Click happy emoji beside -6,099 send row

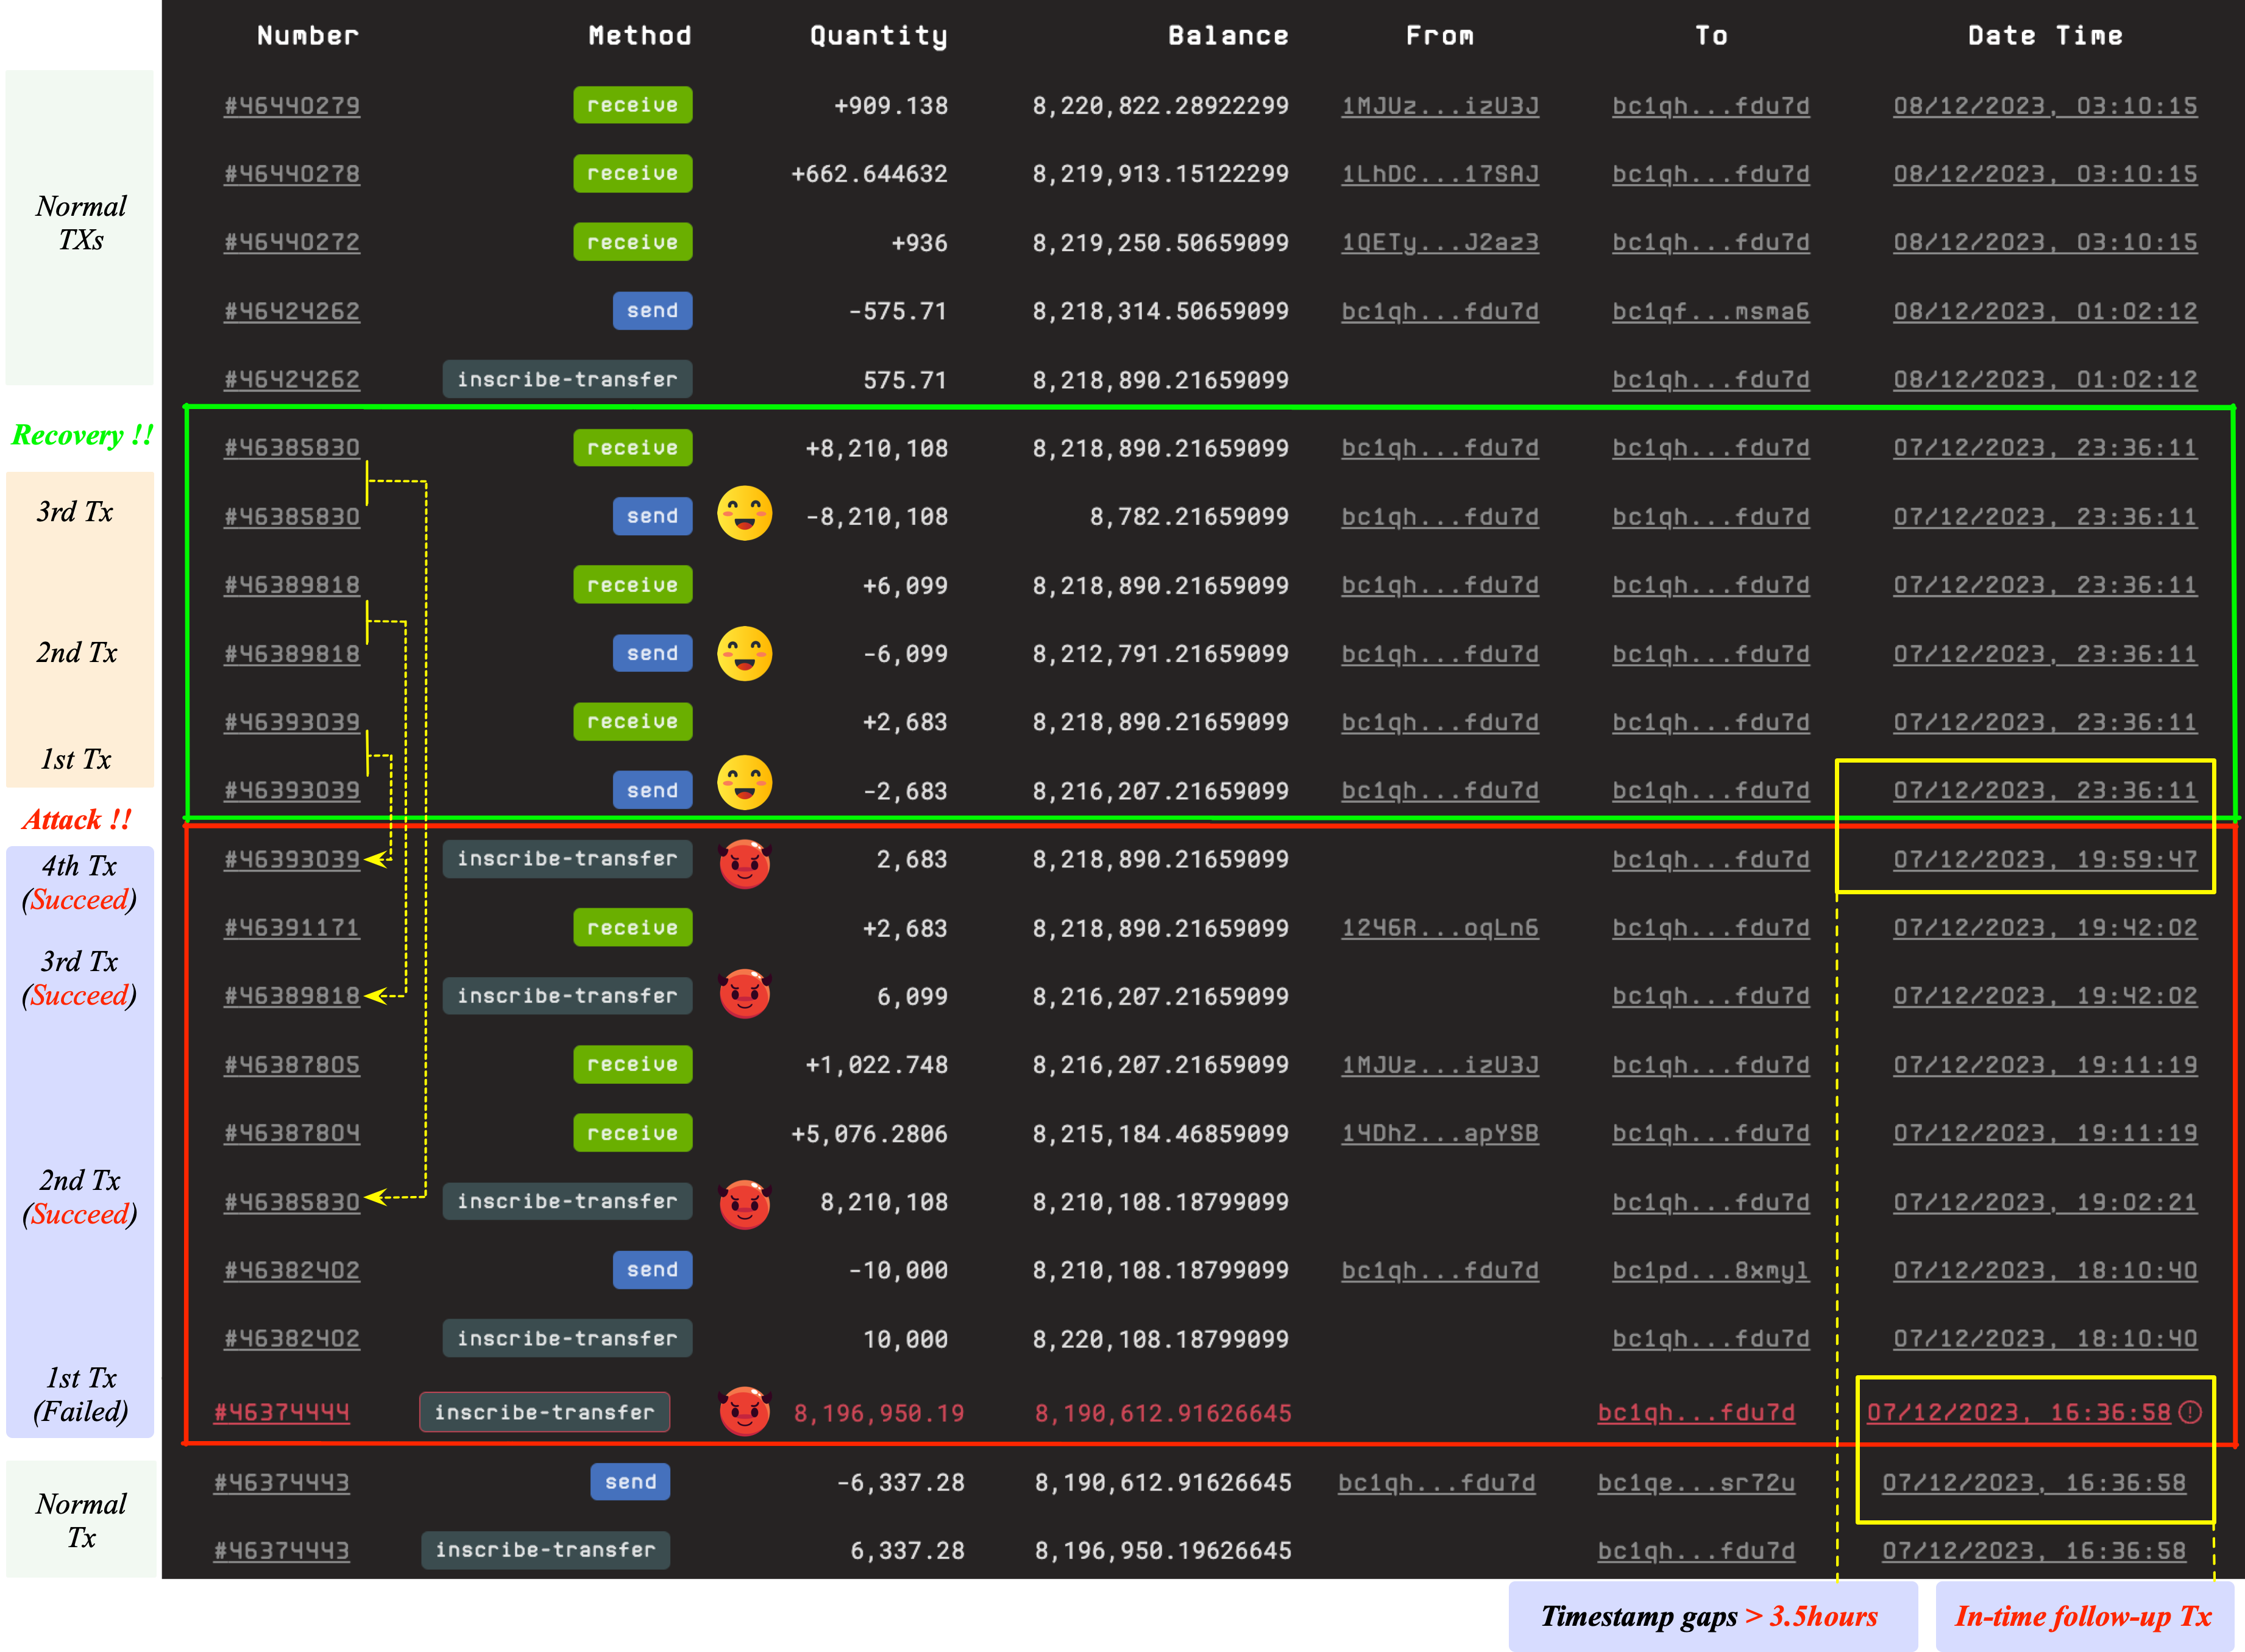(745, 653)
